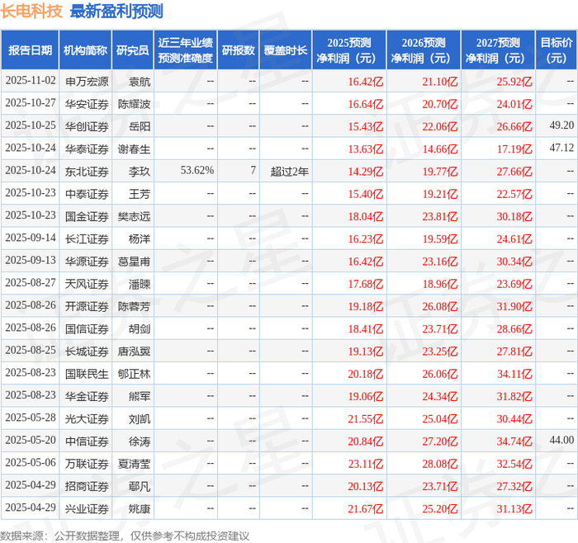
Task: Click the 研报数 column header
Action: (238, 50)
